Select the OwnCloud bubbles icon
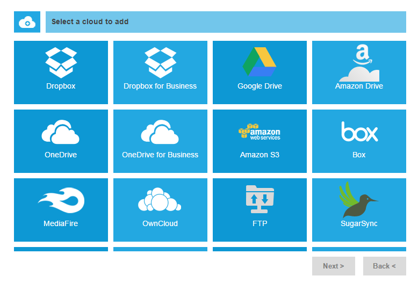This screenshot has height=283, width=418. [160, 200]
